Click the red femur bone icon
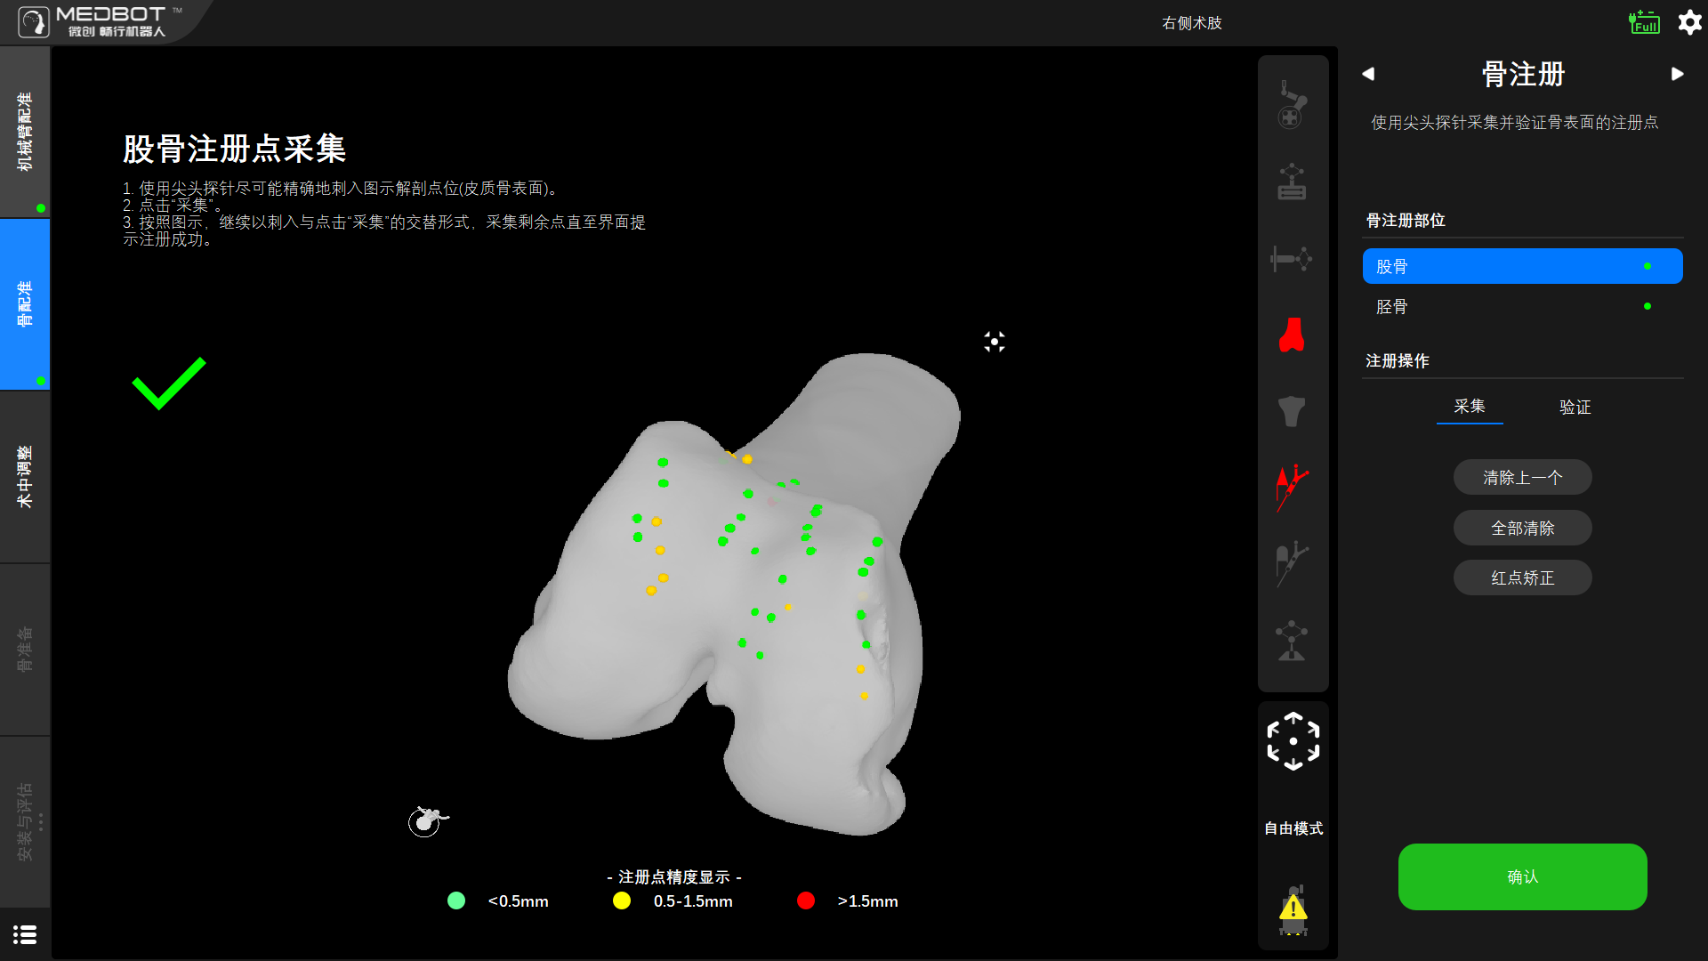Image resolution: width=1708 pixels, height=961 pixels. (x=1292, y=335)
